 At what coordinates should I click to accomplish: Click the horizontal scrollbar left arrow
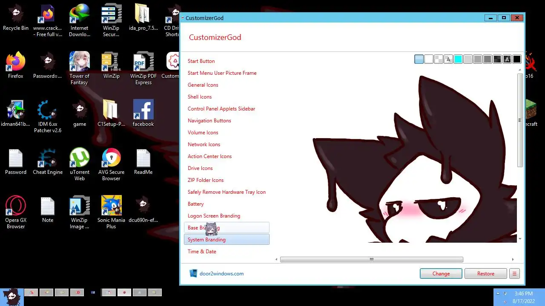click(x=276, y=259)
